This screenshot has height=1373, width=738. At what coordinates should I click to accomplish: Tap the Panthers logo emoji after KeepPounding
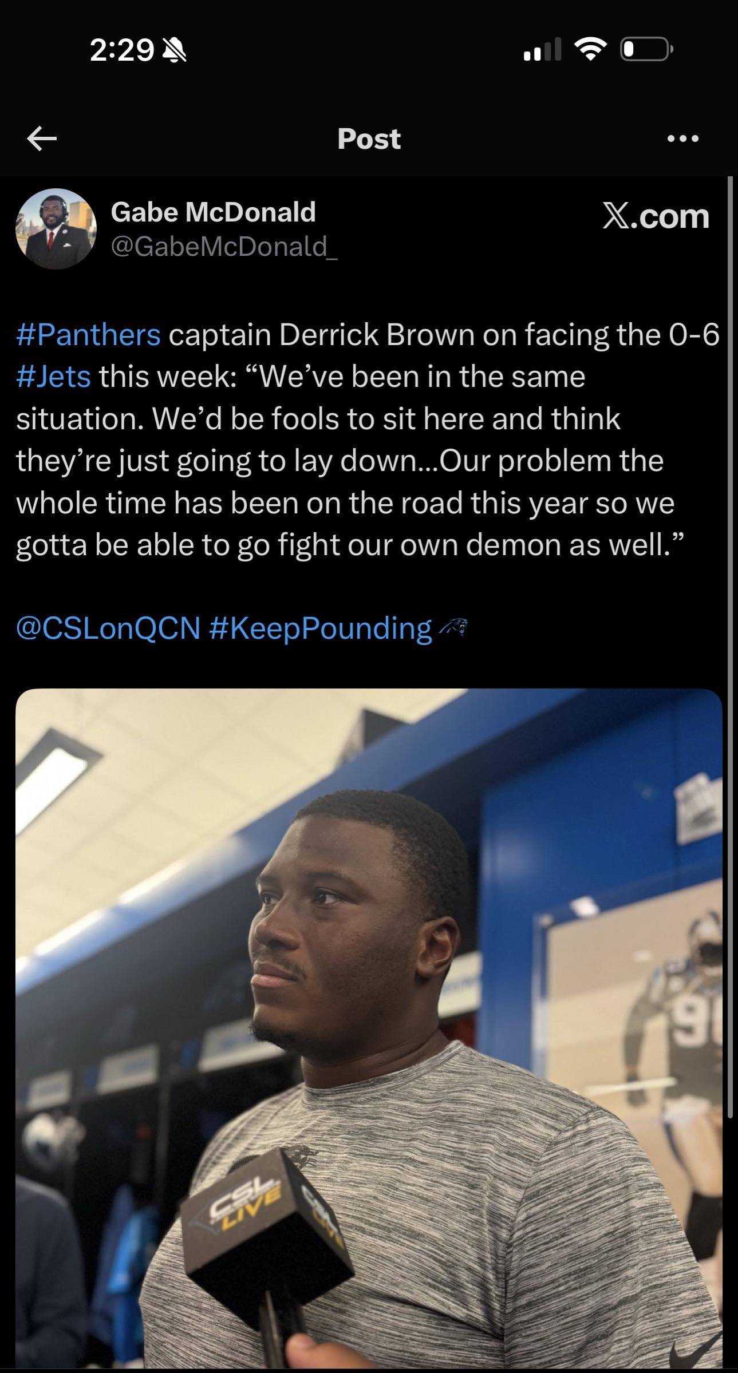point(453,628)
